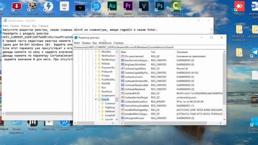Expand the PrecisionTouchPad key node

pyautogui.click(x=96, y=68)
